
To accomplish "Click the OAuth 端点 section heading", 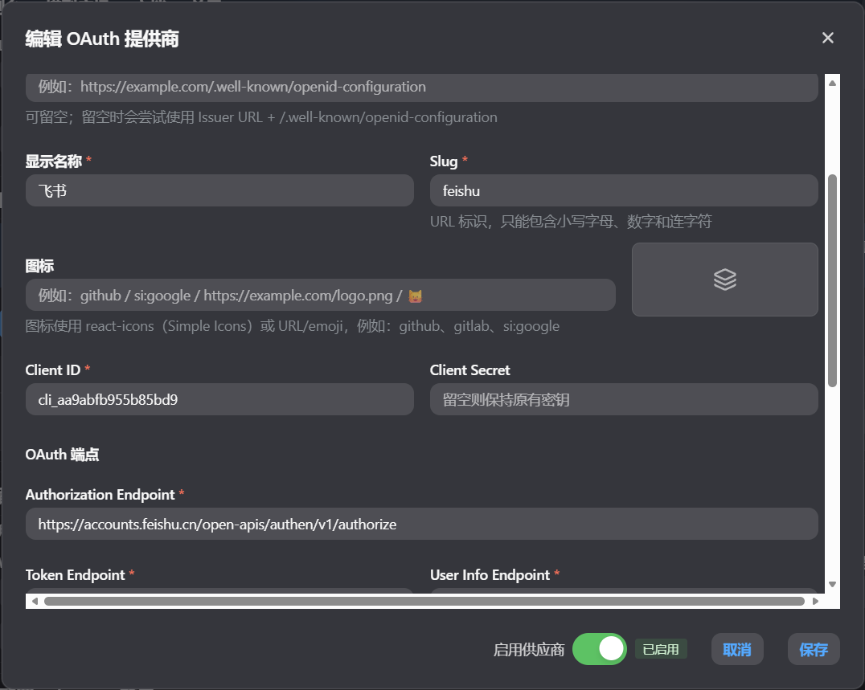I will 63,455.
